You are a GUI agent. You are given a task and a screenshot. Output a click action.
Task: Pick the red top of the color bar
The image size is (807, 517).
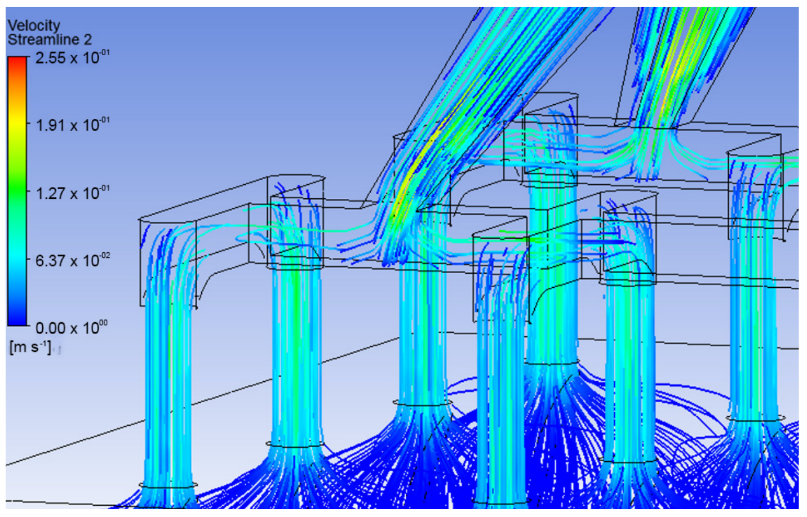[17, 61]
